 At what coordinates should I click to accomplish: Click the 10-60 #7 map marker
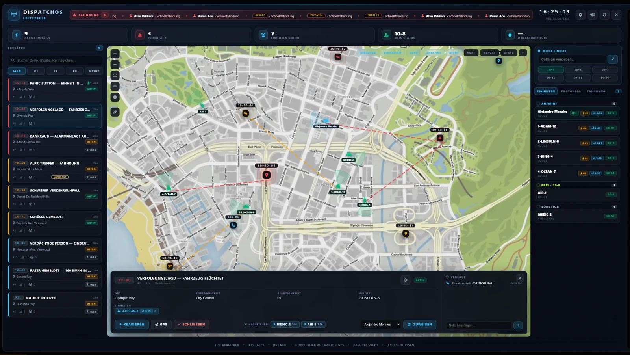pyautogui.click(x=406, y=234)
